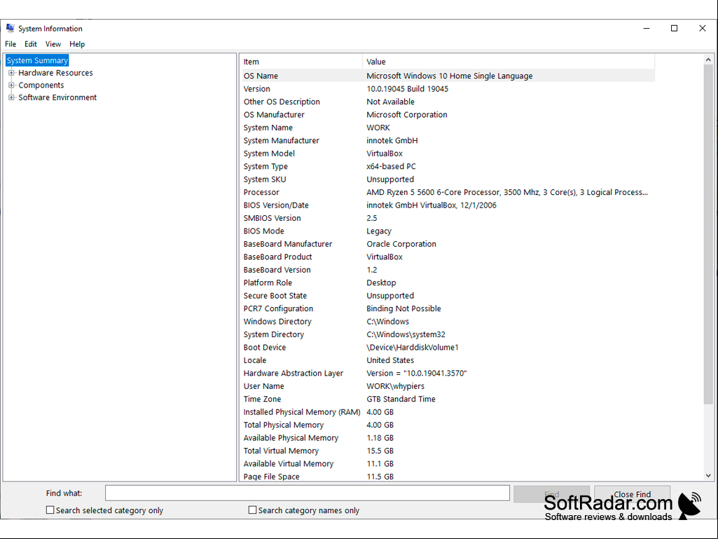Screen dimensions: 718x539
Task: Minimize the System Information window
Action: [646, 29]
